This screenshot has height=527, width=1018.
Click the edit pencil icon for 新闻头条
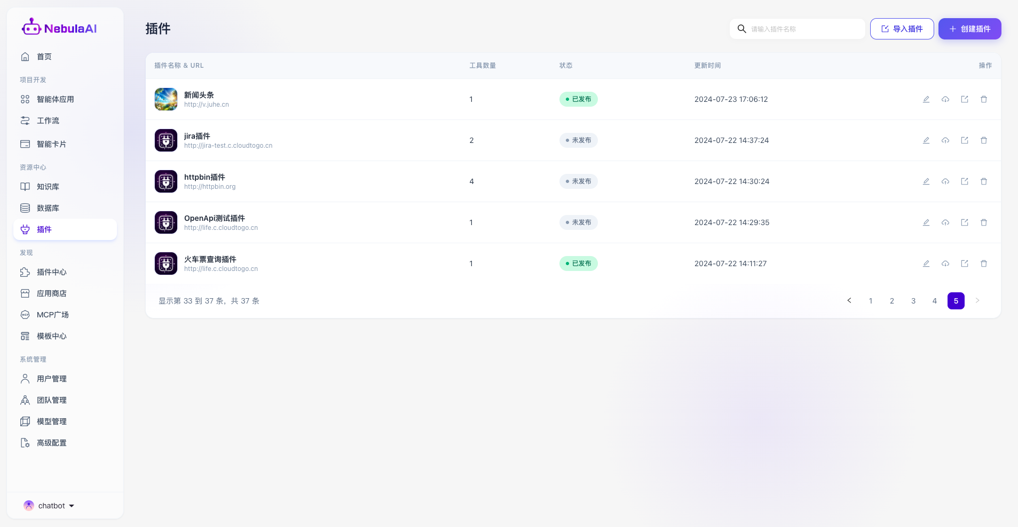click(926, 99)
